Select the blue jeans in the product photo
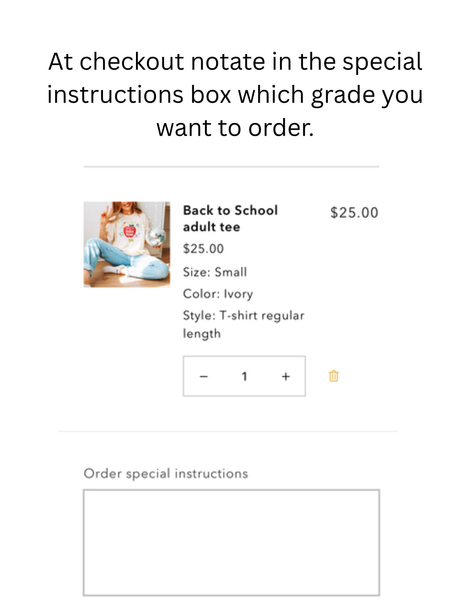This screenshot has width=461, height=605. click(x=127, y=261)
